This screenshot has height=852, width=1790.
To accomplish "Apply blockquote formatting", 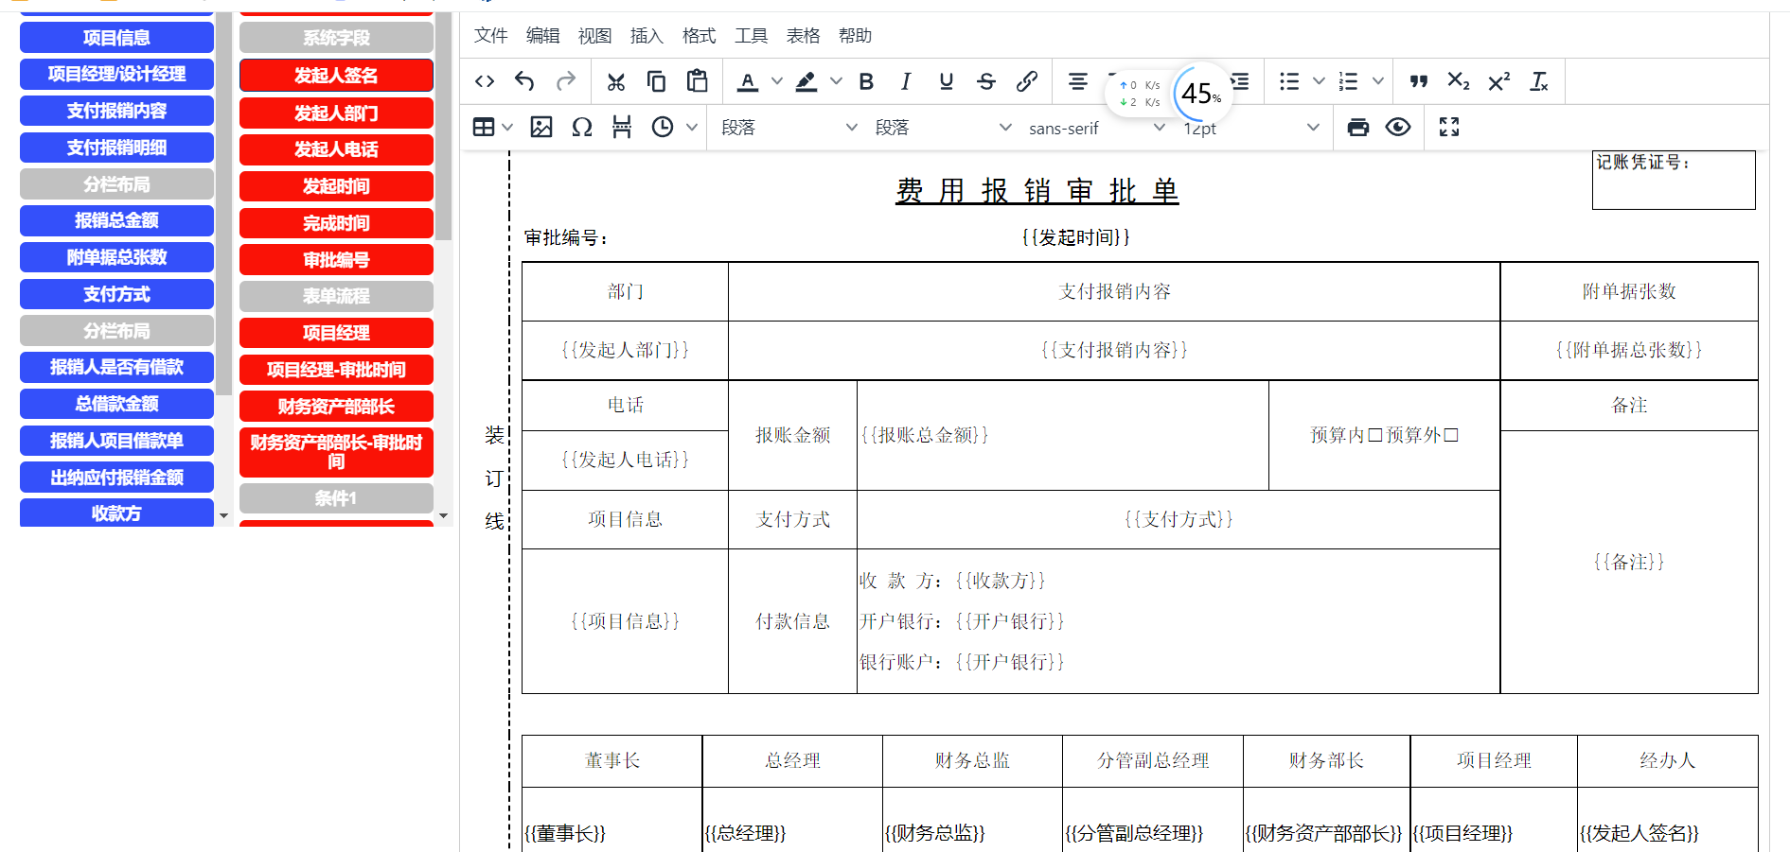I will point(1418,82).
